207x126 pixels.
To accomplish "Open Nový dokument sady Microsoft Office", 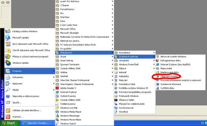I will coord(30,44).
